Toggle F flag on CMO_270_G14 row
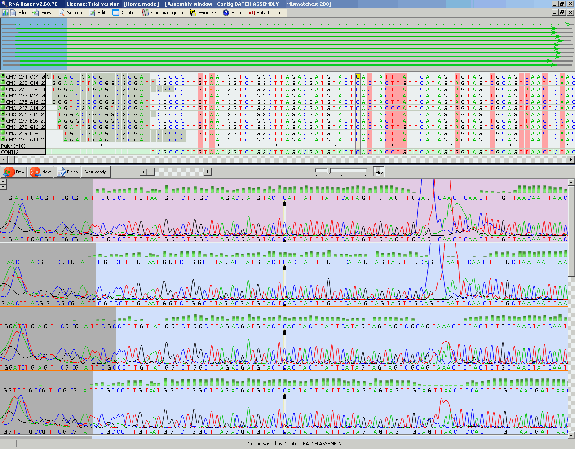This screenshot has height=449, width=575. coord(3,139)
